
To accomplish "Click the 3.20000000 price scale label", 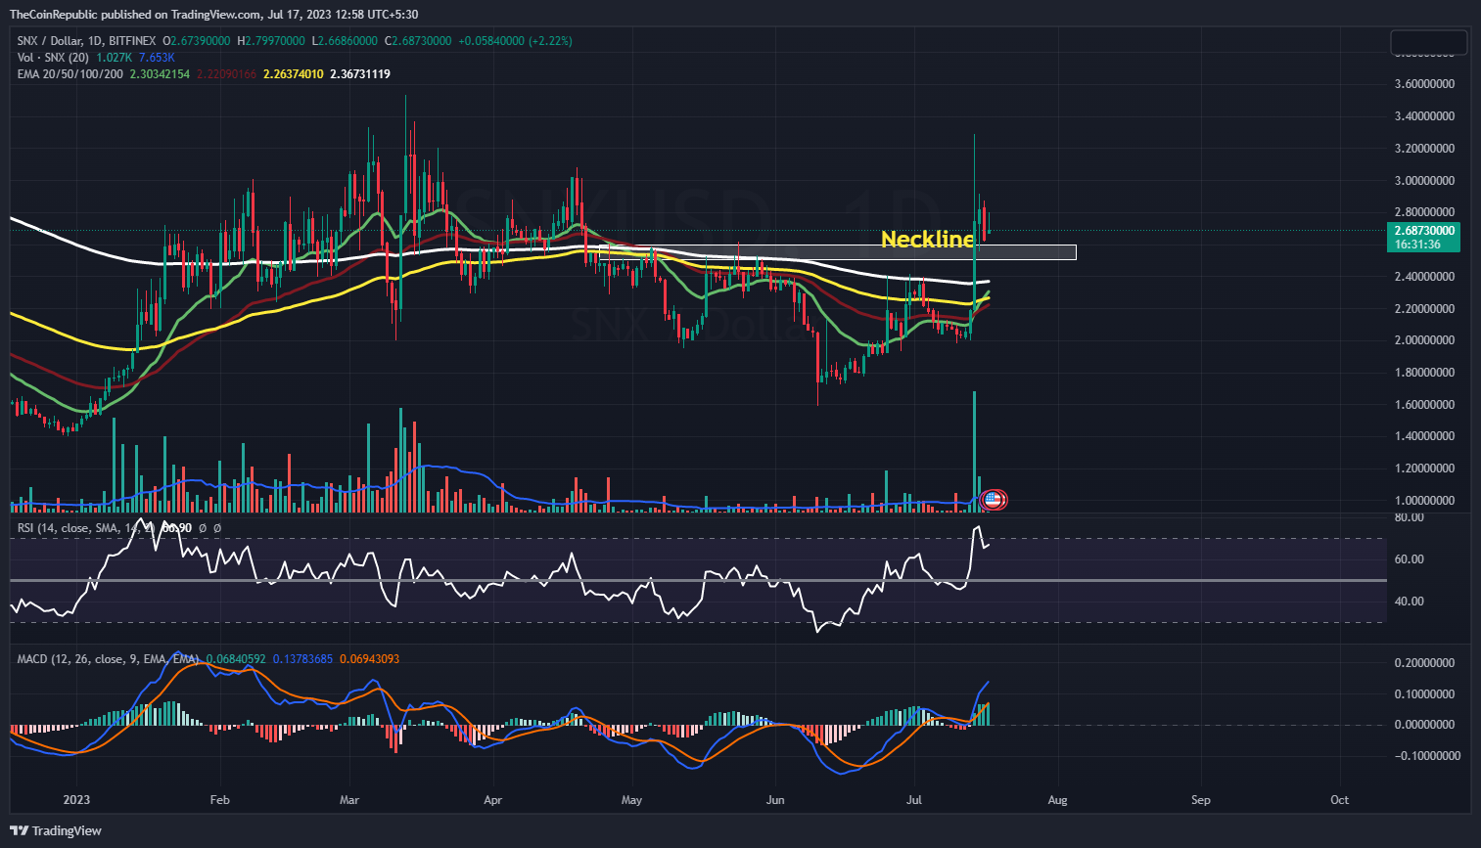I will 1422,149.
